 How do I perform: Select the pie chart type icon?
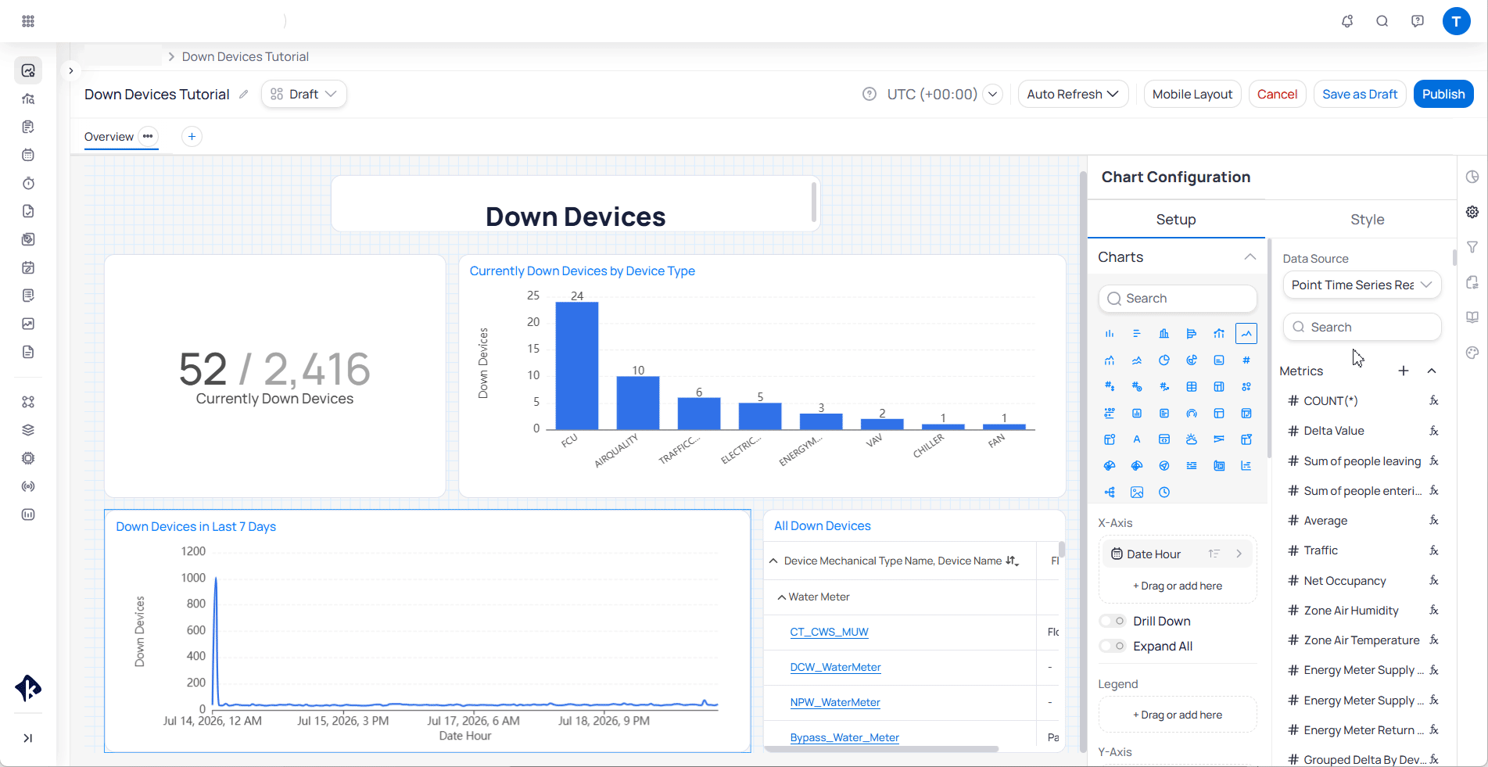point(1164,360)
